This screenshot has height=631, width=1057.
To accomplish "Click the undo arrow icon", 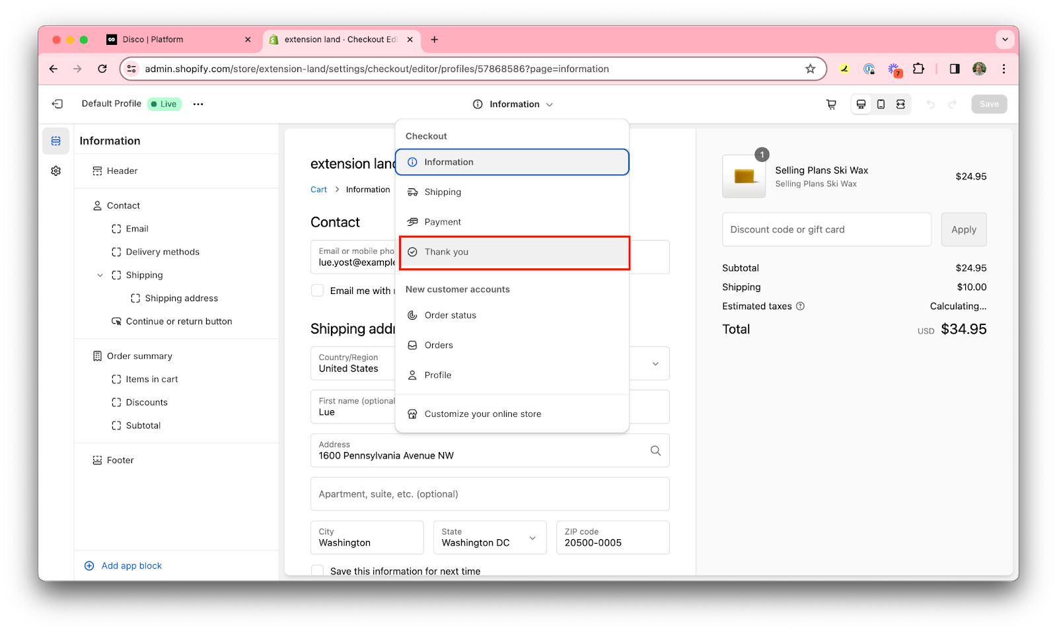I will pyautogui.click(x=931, y=104).
